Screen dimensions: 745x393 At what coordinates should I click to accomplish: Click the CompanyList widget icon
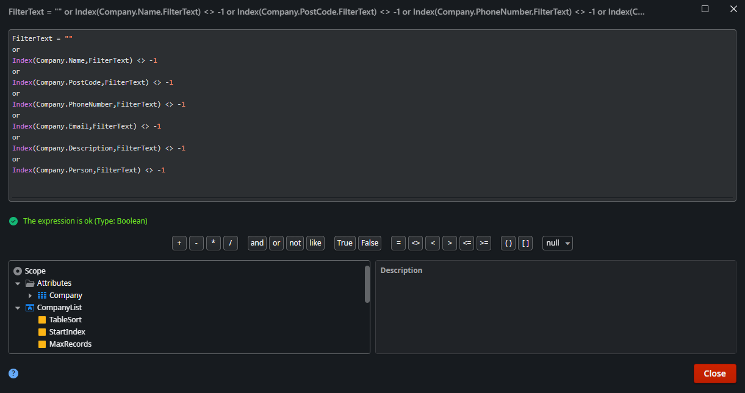pyautogui.click(x=29, y=307)
